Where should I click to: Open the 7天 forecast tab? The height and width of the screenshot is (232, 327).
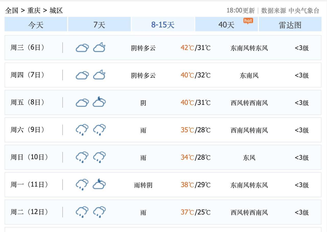point(99,25)
